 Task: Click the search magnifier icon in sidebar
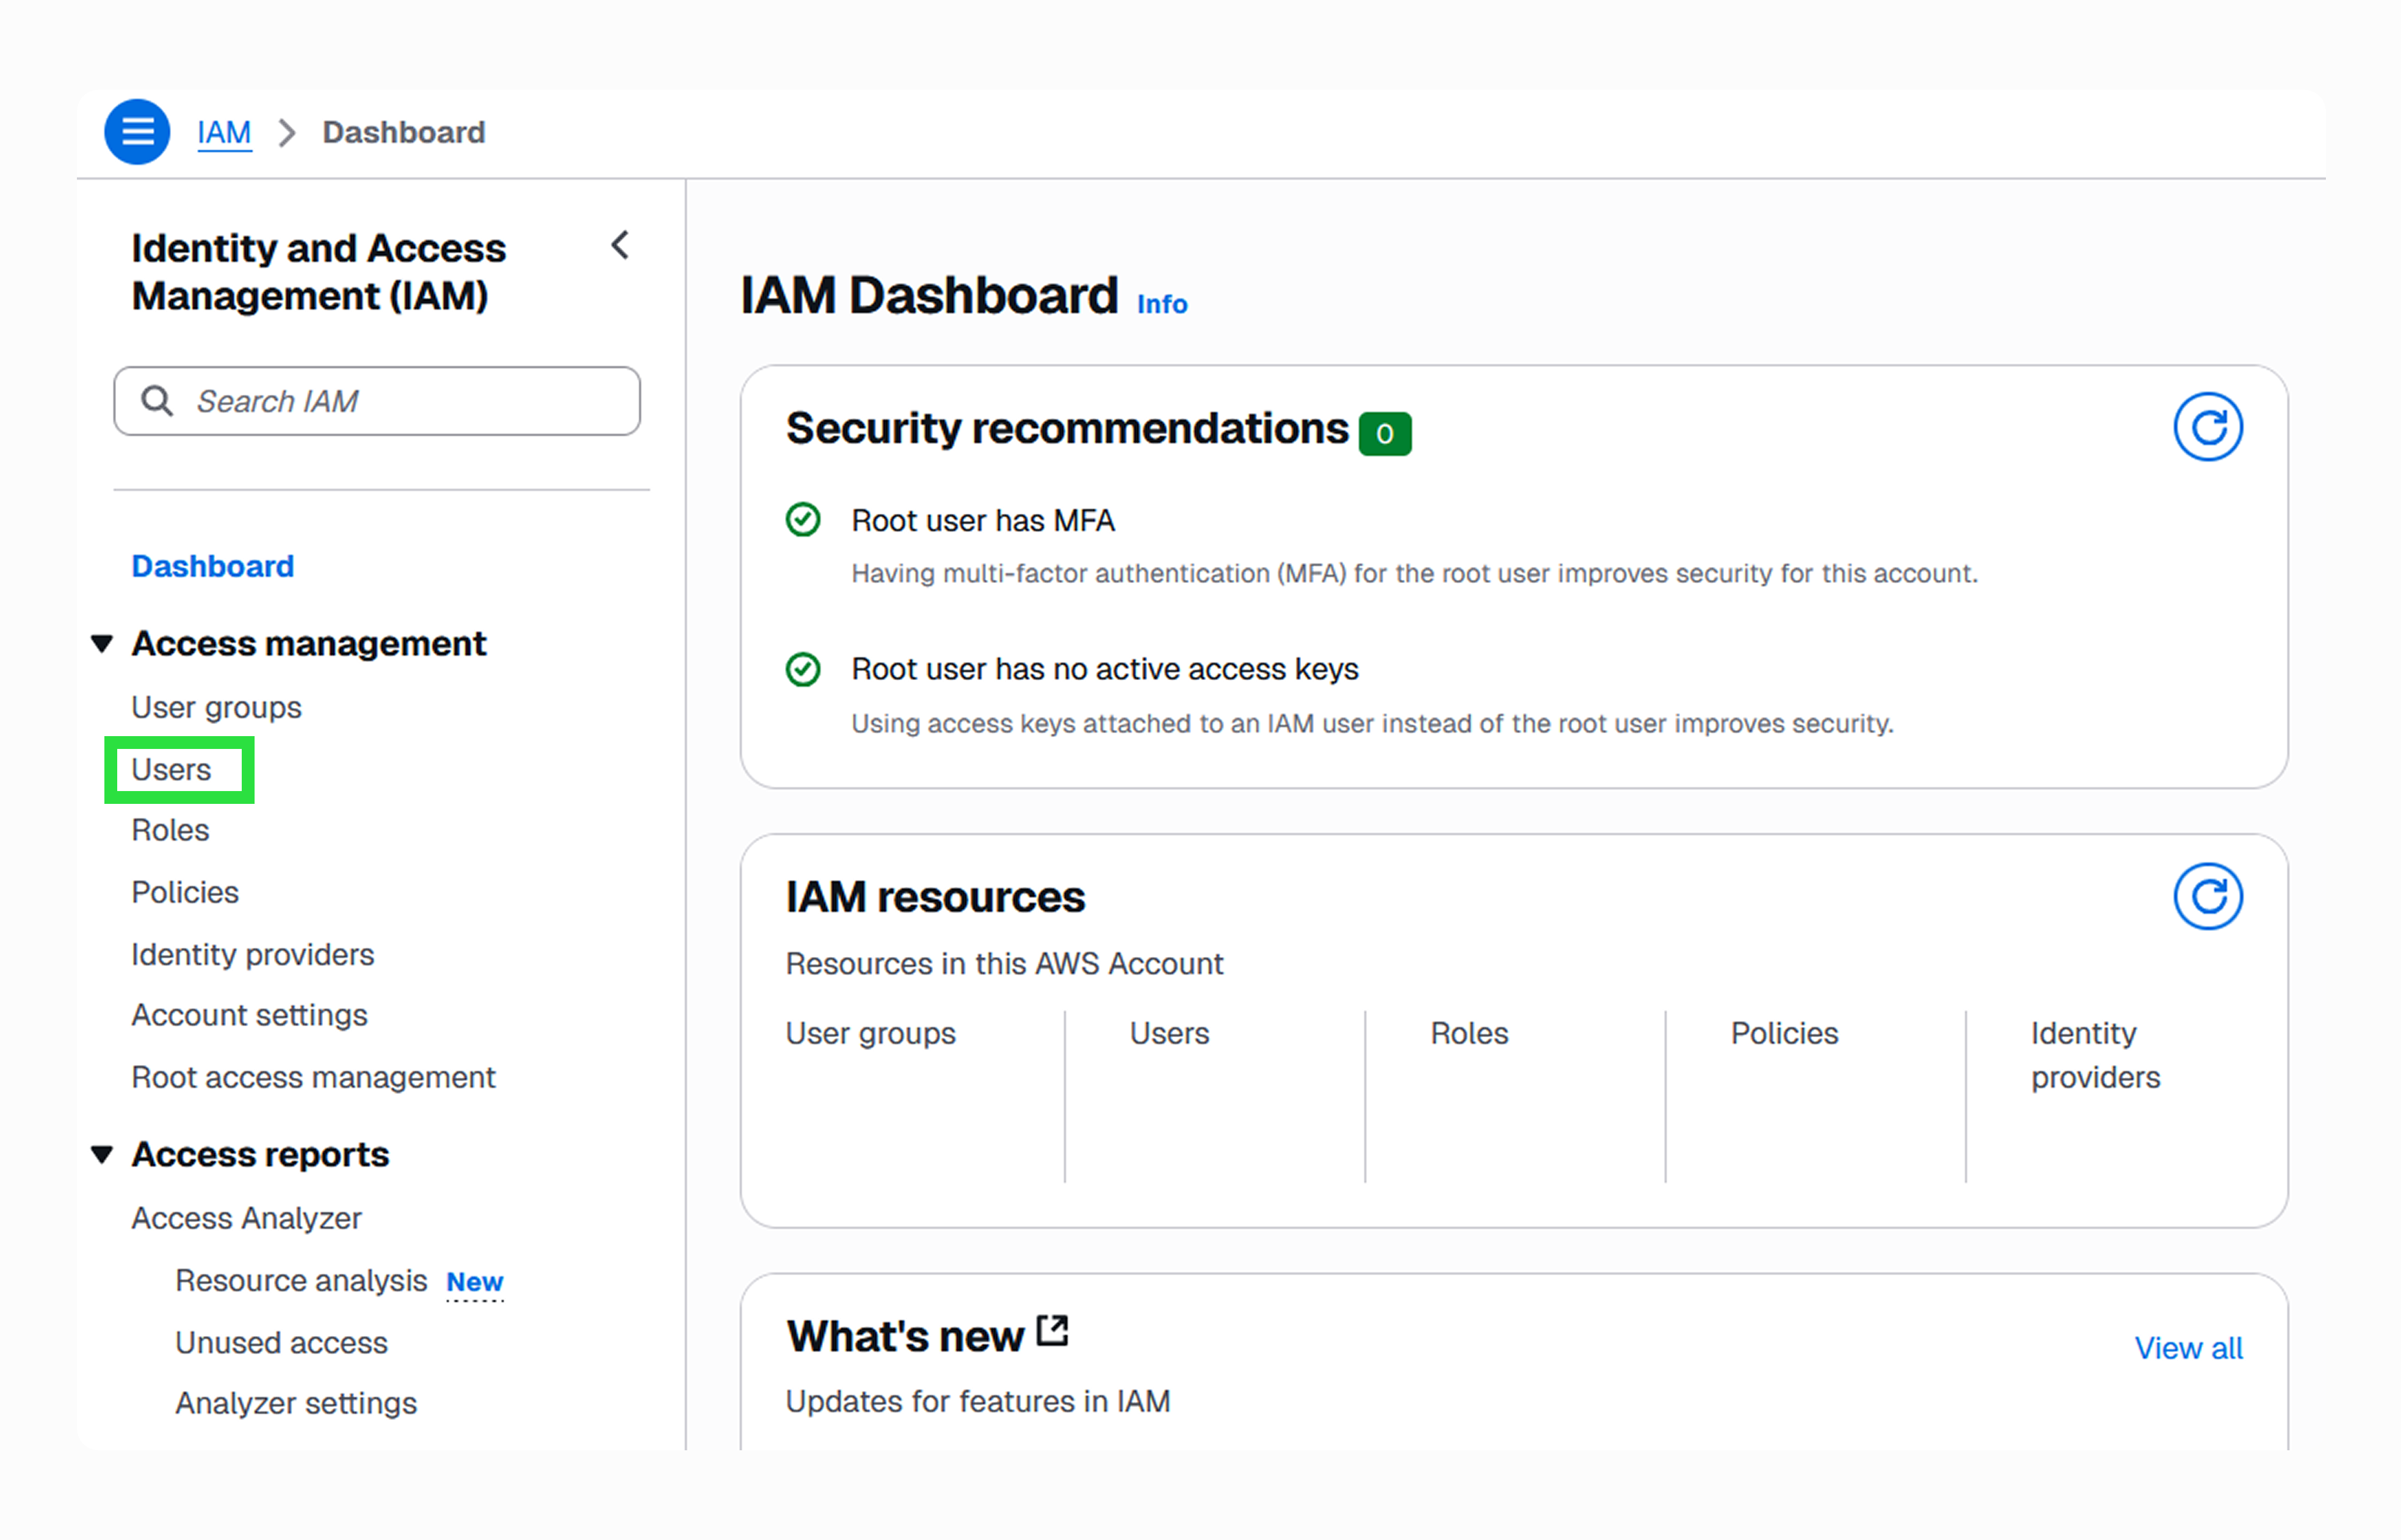point(157,401)
